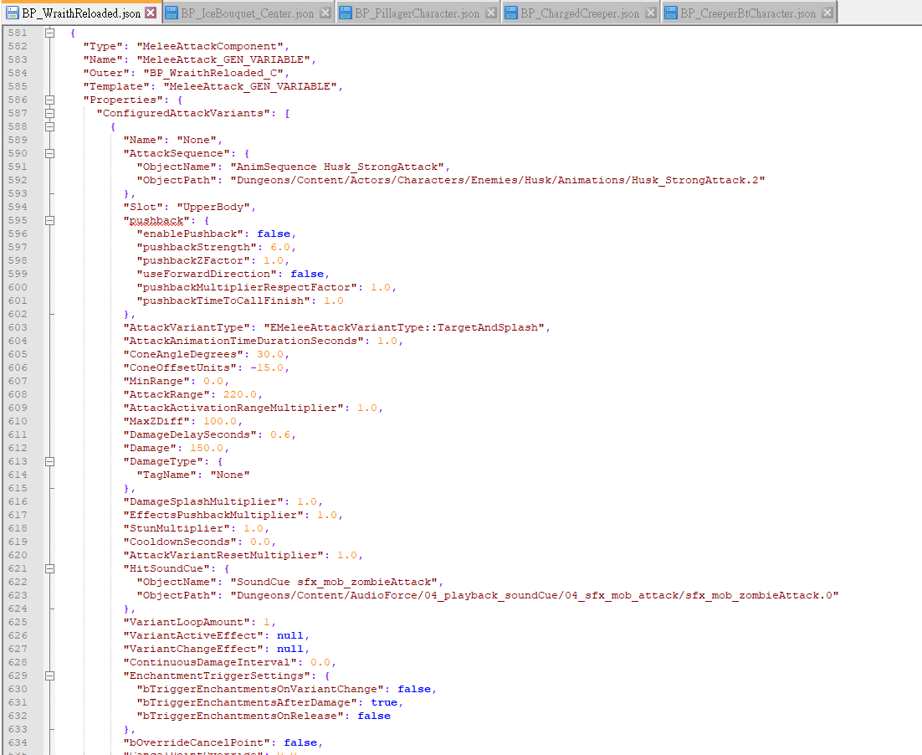Switch to the BP_ChargedCreeper.json tab
Viewport: 922px width, 755px height.
580,13
